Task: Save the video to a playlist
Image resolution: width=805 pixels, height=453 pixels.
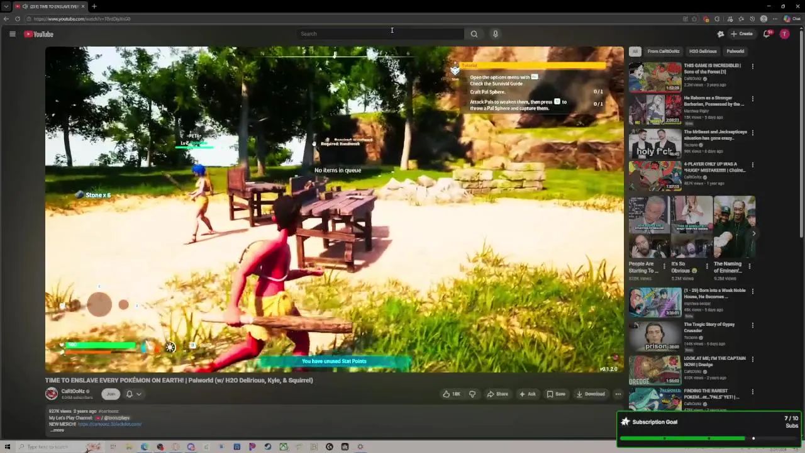Action: click(555, 394)
